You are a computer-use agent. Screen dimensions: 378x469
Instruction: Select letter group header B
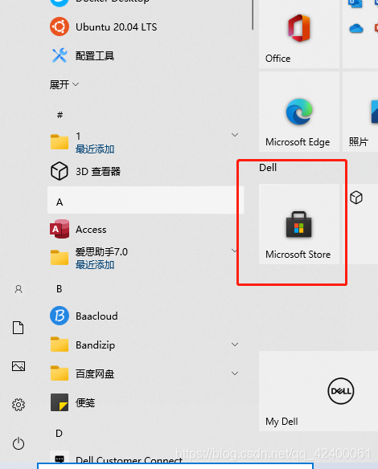(x=60, y=288)
